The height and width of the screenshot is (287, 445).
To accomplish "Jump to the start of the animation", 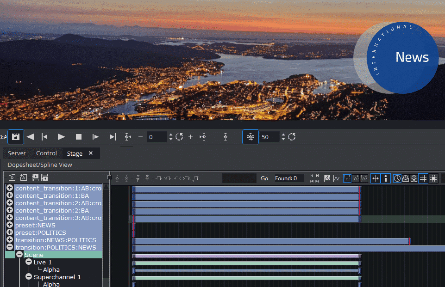I will pyautogui.click(x=44, y=137).
